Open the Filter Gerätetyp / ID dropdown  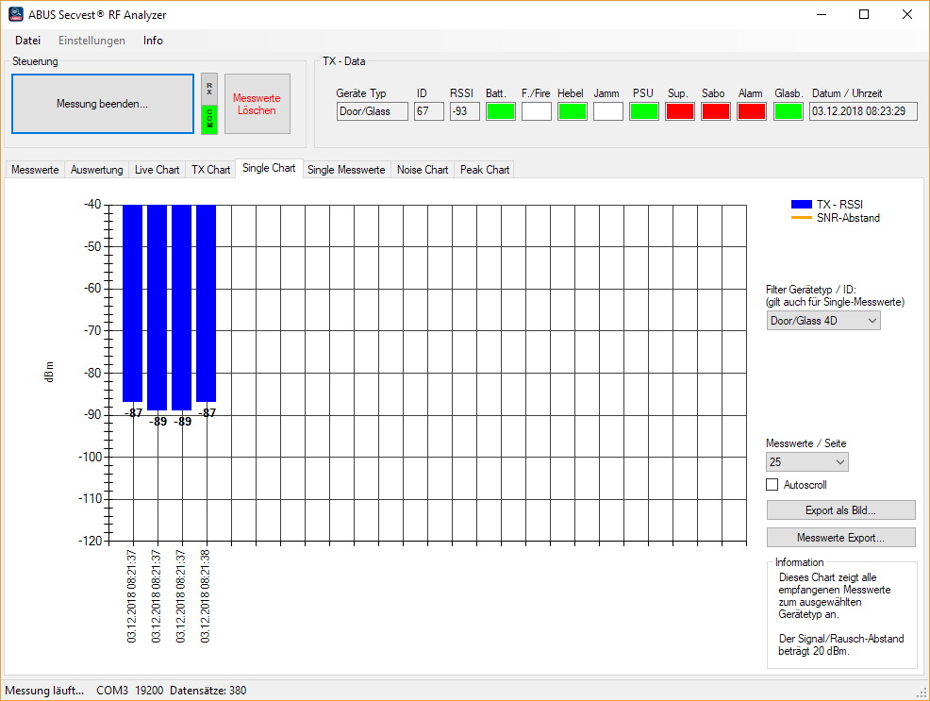(823, 321)
